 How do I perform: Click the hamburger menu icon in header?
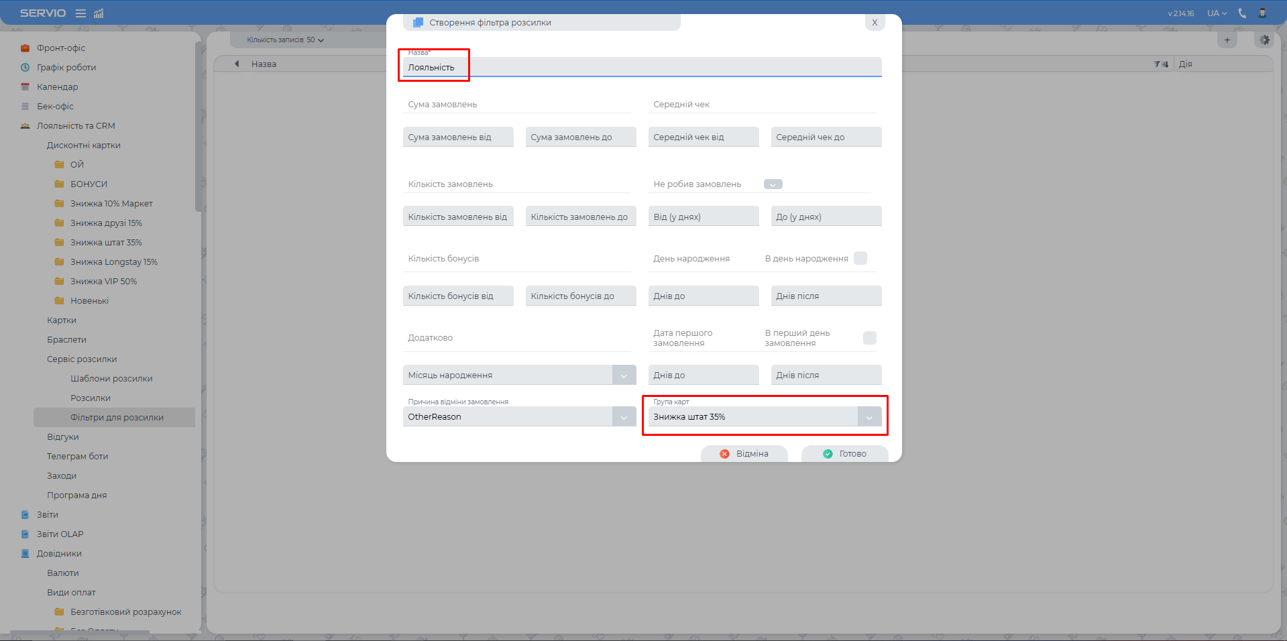pos(80,13)
